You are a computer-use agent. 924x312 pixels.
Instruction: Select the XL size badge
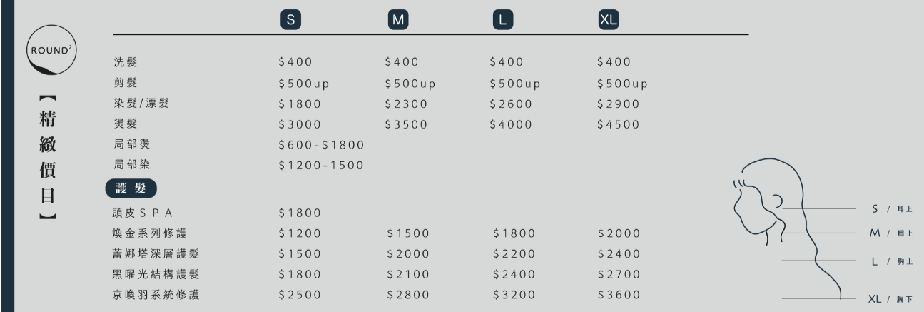coord(609,20)
